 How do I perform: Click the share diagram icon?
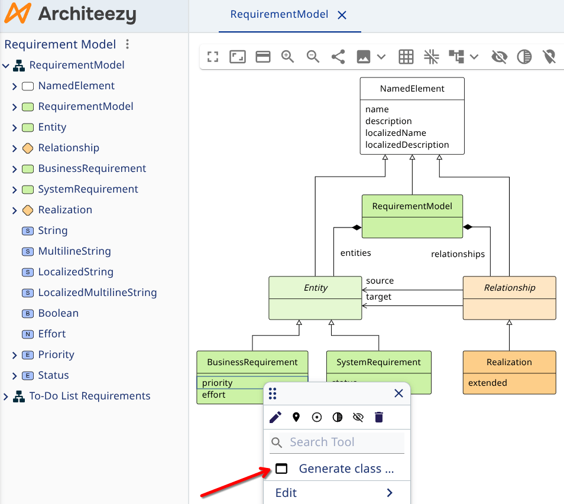click(x=338, y=57)
